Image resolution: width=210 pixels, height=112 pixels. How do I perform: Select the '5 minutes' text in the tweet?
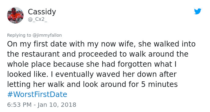coord(159,84)
